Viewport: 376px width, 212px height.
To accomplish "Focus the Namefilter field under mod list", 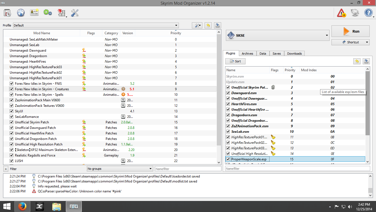I will [x=188, y=169].
